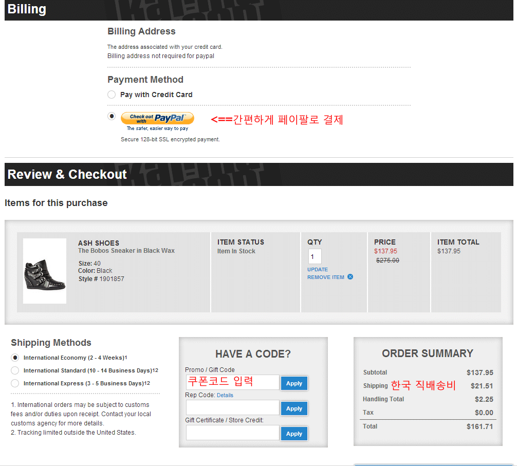This screenshot has height=466, width=517.
Task: Choose International Standard shipping
Action: pyautogui.click(x=15, y=370)
